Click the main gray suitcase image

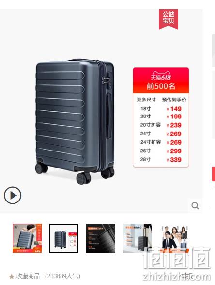click(x=75, y=121)
